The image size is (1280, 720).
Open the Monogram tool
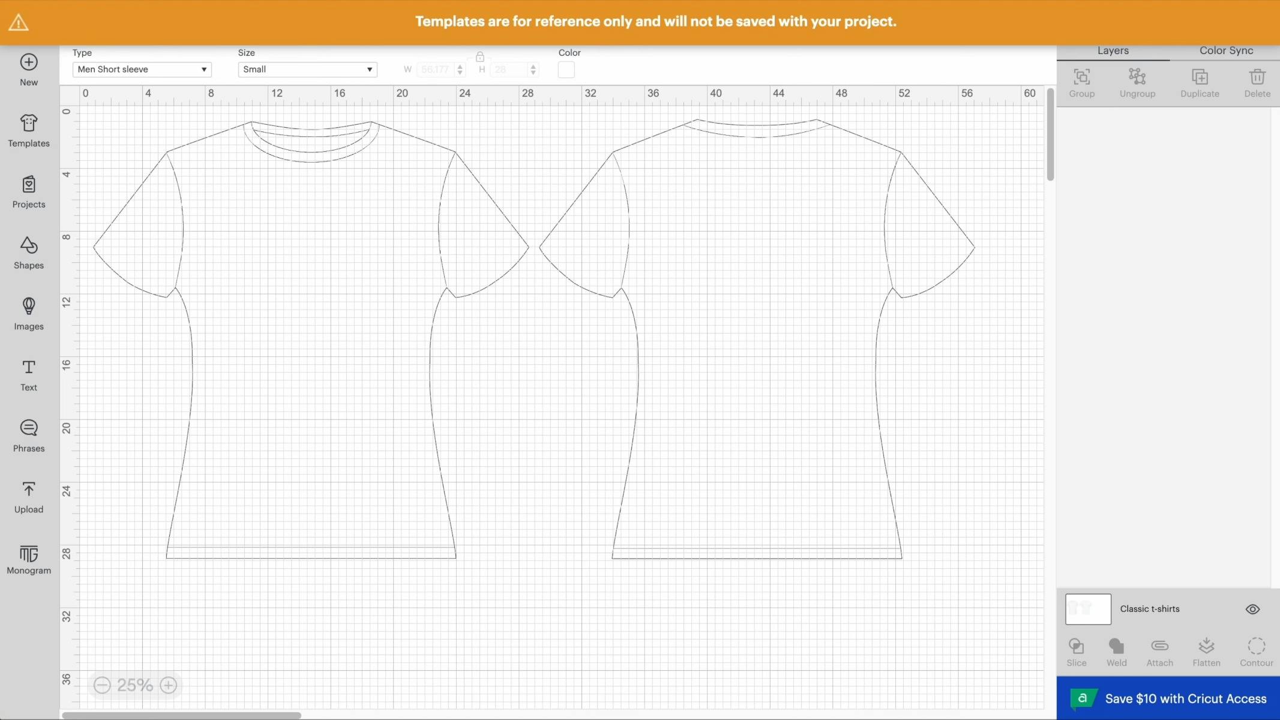[28, 558]
